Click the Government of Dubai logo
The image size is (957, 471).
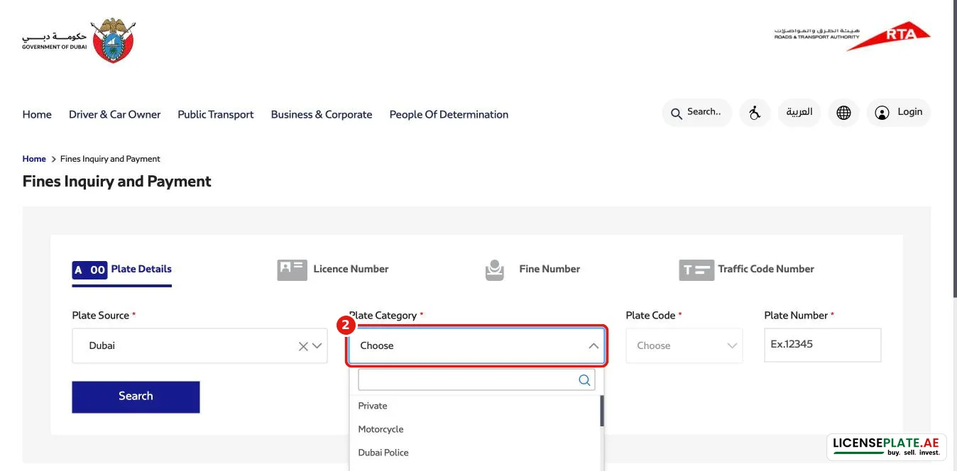click(79, 40)
